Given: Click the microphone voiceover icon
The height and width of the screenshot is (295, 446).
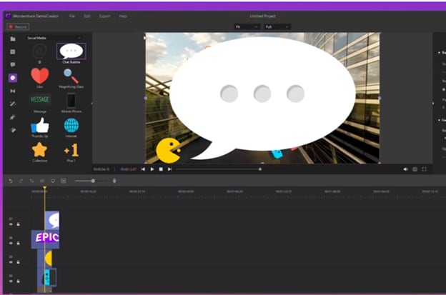Looking at the screenshot, I should [114, 181].
